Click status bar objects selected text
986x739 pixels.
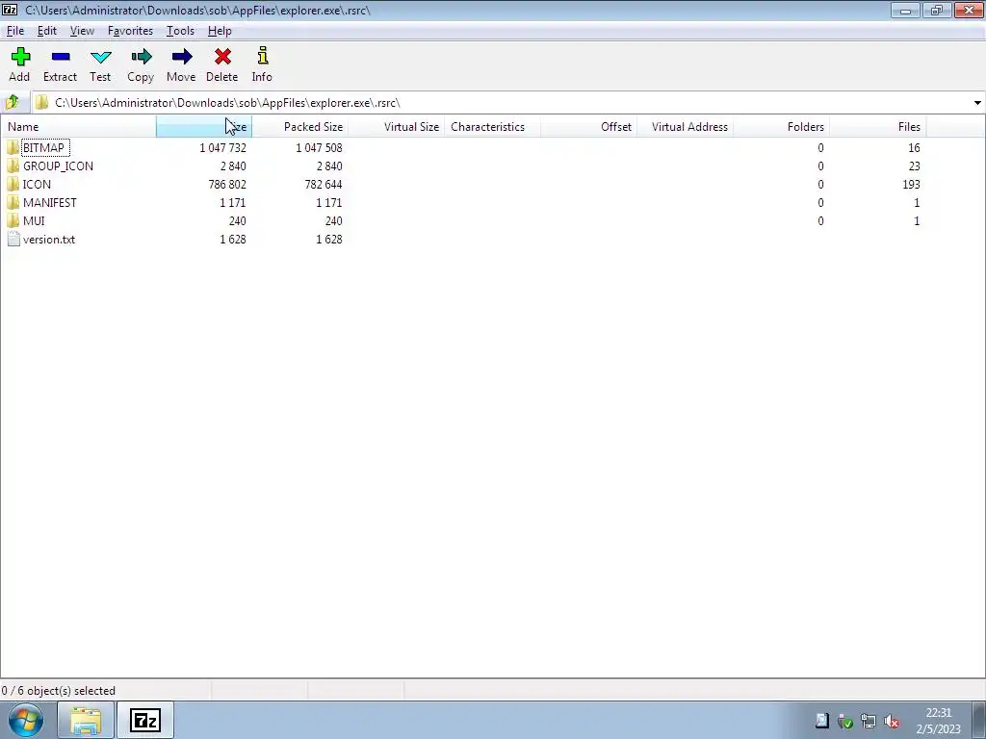(59, 691)
